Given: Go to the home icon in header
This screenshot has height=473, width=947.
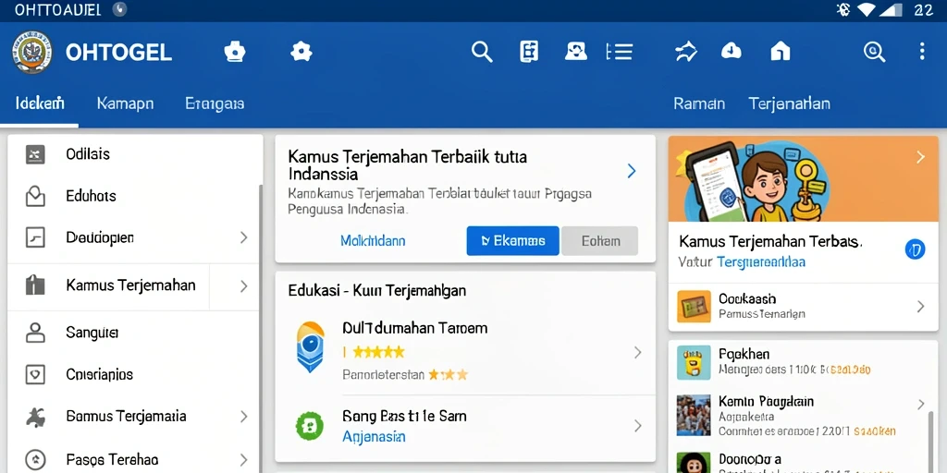Looking at the screenshot, I should [x=781, y=52].
